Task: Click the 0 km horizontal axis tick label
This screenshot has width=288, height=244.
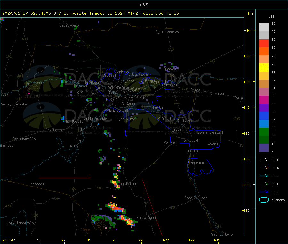Action: click(x=38, y=240)
